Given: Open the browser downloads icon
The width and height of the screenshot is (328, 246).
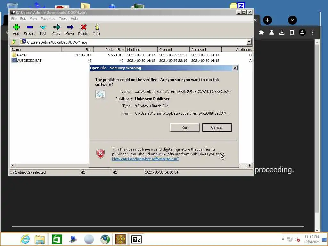Looking at the screenshot, I should pyautogui.click(x=282, y=32).
